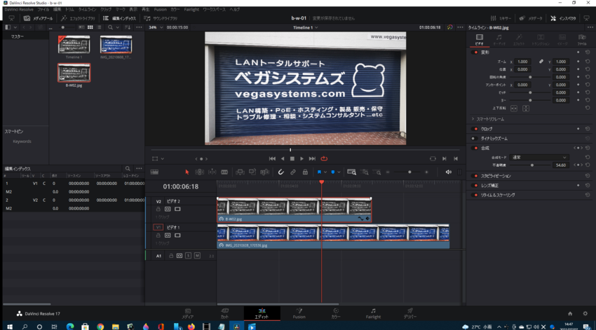Flip image horizontally in Inspector
Image resolution: width=596 pixels, height=330 pixels.
tap(514, 108)
